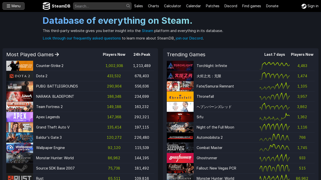Image resolution: width=321 pixels, height=180 pixels.
Task: Follow the Steam link in description
Action: pos(147,31)
